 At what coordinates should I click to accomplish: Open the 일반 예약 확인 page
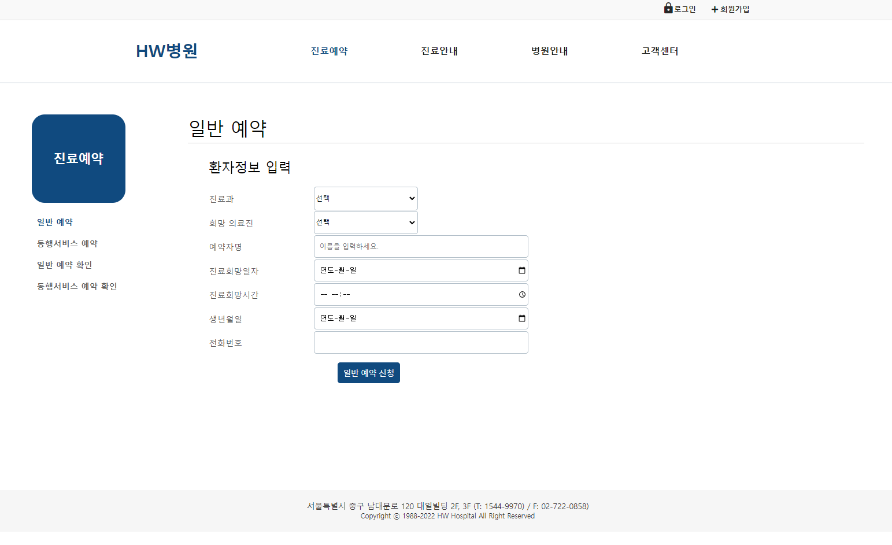pyautogui.click(x=64, y=264)
